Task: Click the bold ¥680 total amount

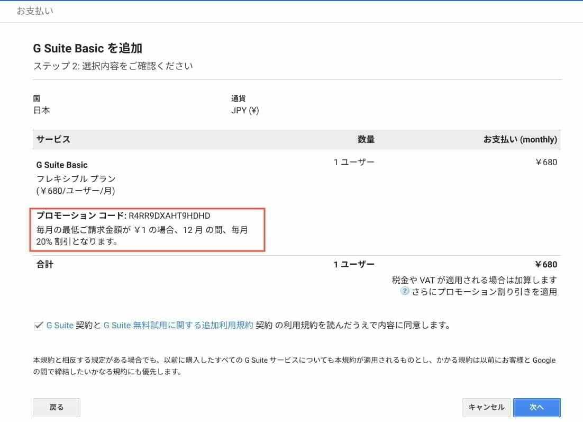Action: [546, 265]
